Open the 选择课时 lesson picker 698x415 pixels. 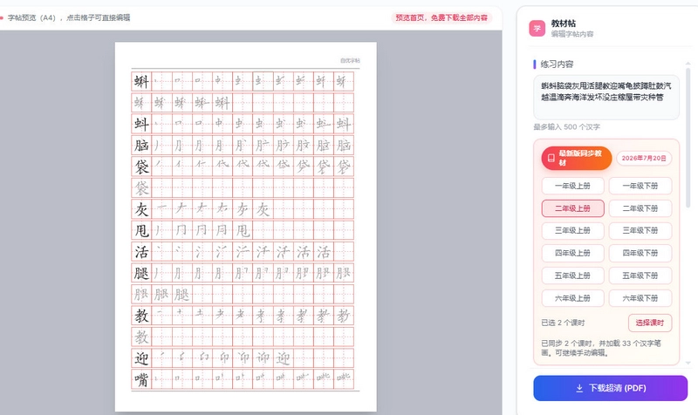649,323
